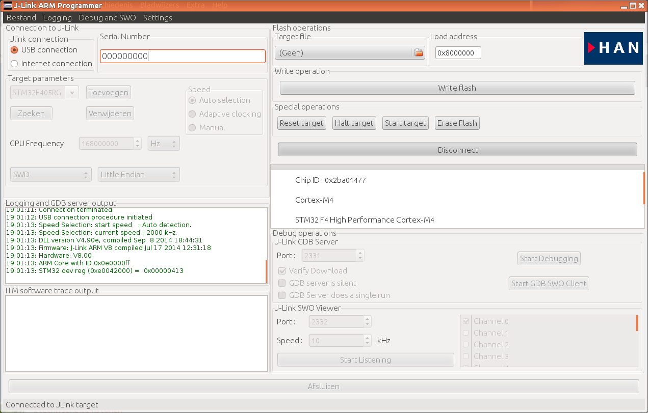The width and height of the screenshot is (648, 413).
Task: Click the GDB Server Port spinner arrows
Action: coord(360,256)
